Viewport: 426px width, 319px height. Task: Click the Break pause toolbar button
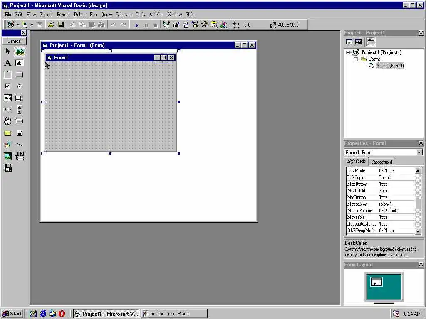point(146,25)
